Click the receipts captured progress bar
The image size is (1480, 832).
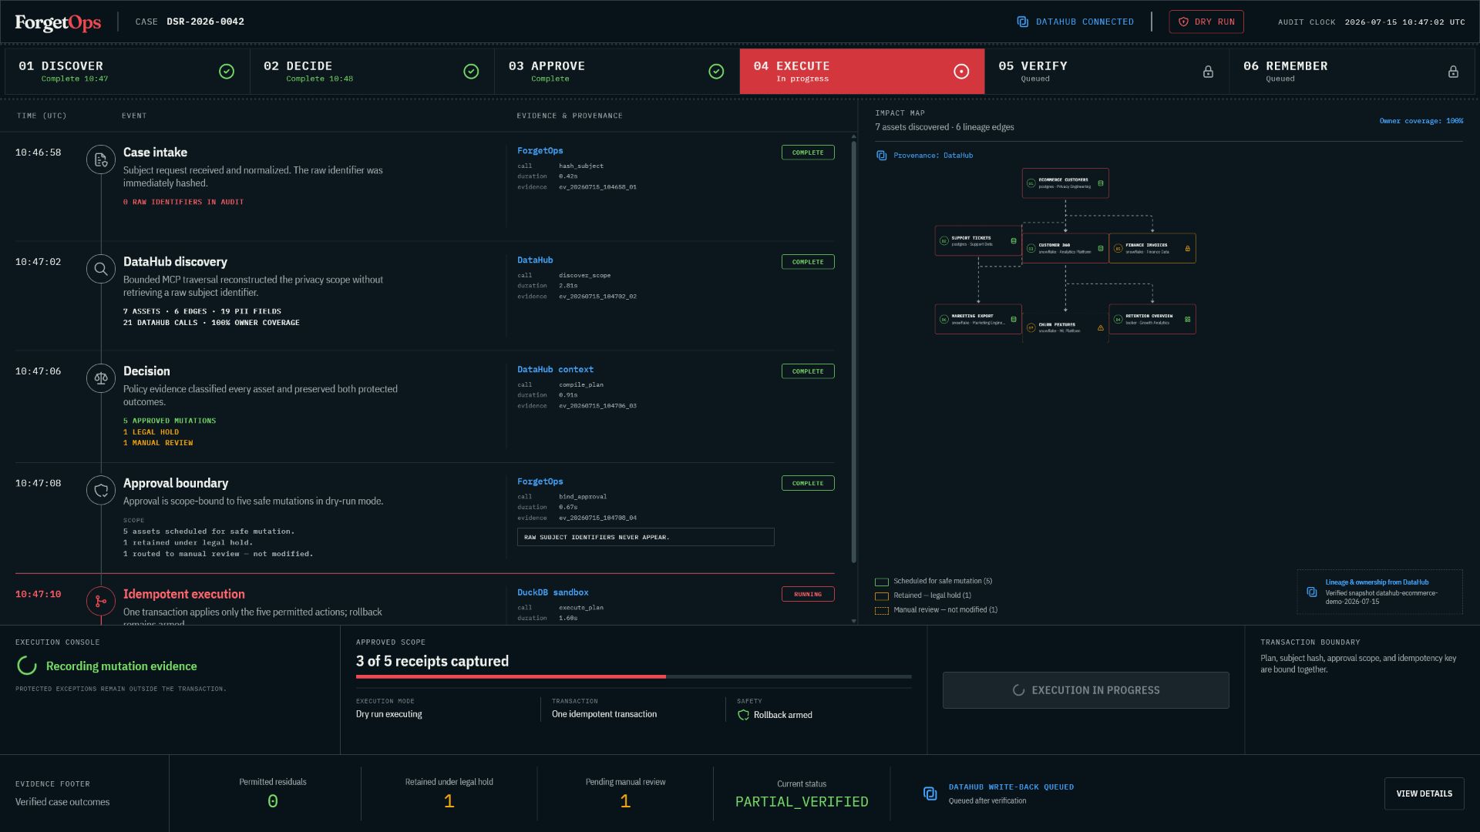pos(634,676)
